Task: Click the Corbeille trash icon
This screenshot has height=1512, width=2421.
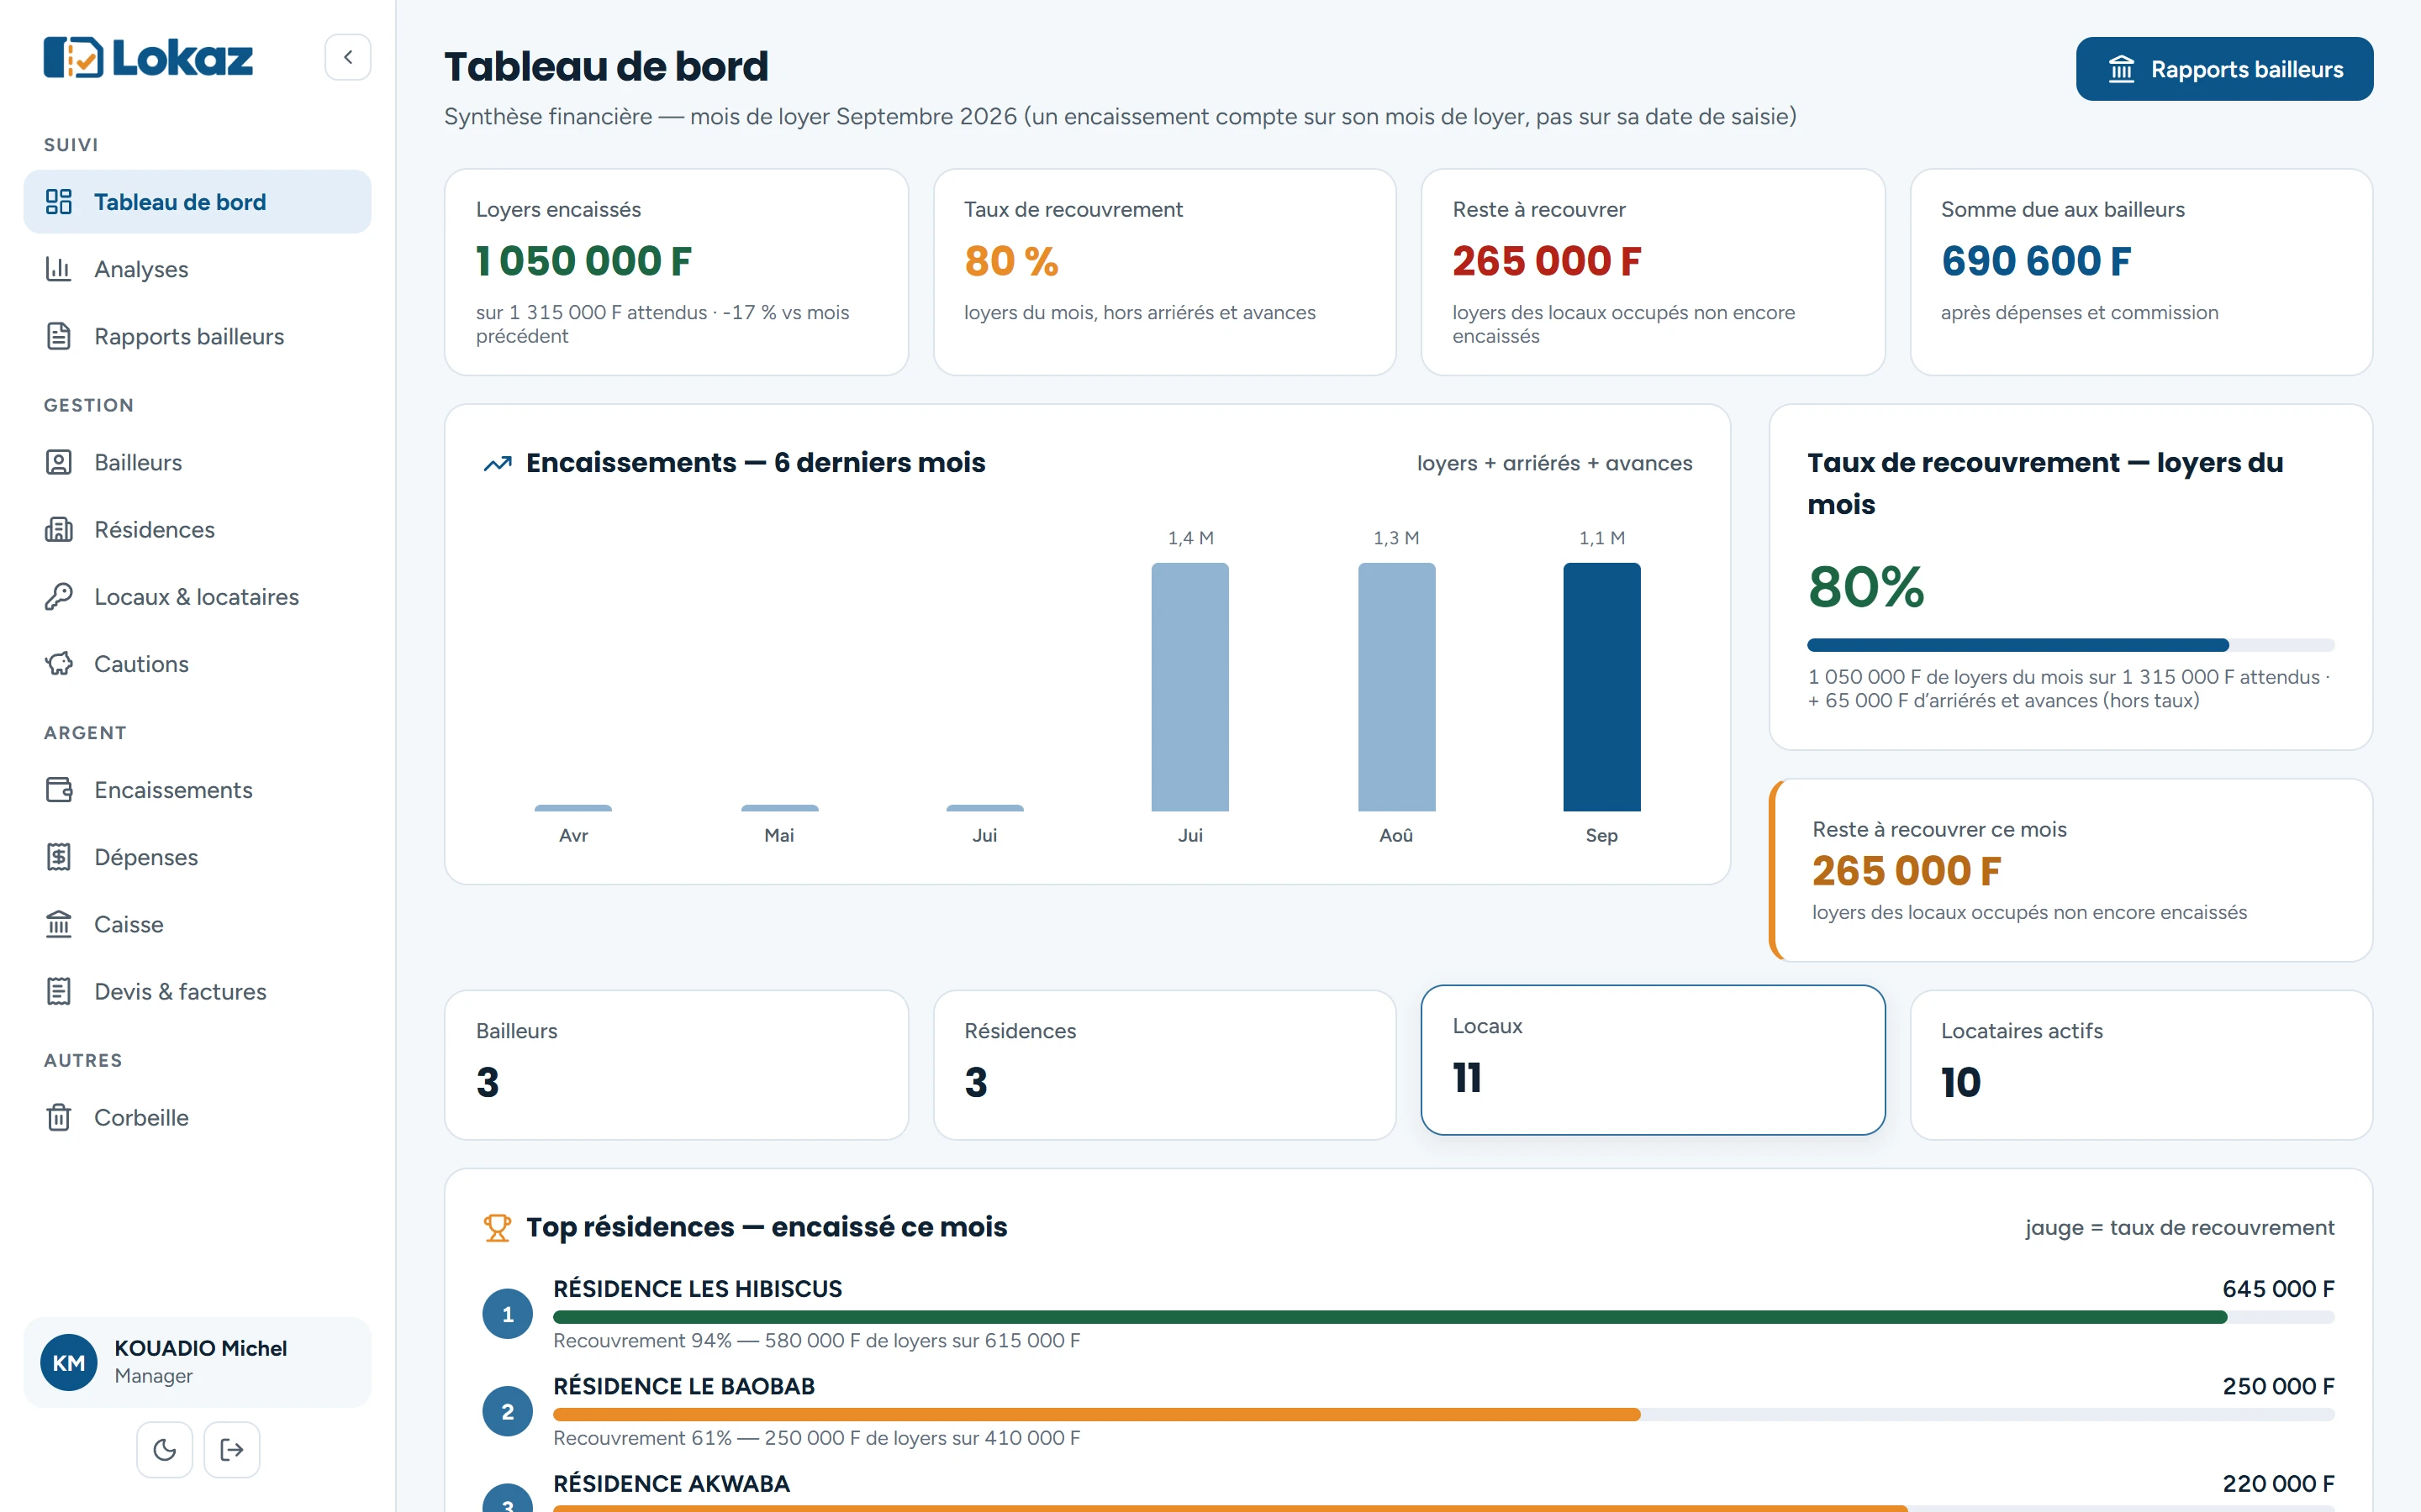Action: pos(59,1117)
